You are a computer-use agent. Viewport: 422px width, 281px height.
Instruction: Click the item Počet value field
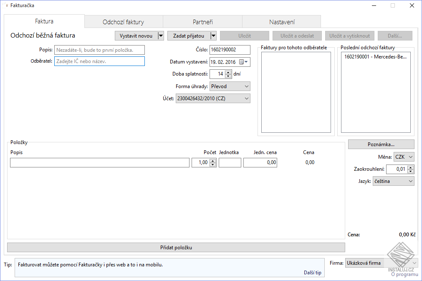click(x=200, y=162)
